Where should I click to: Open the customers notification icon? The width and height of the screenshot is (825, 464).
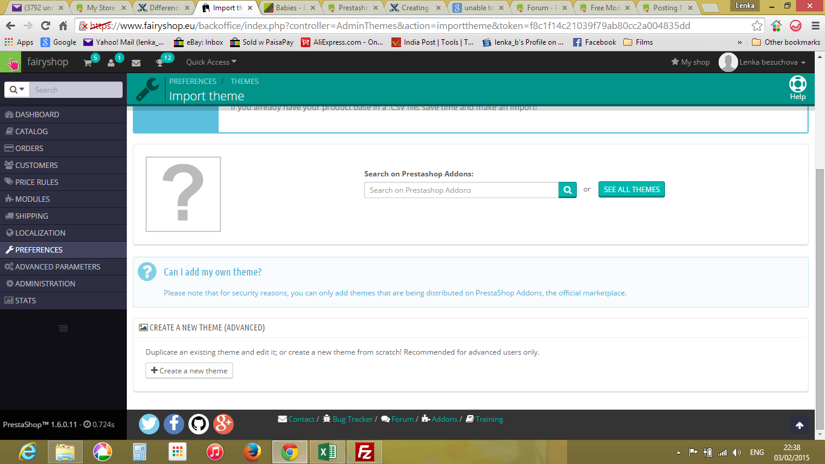point(111,63)
